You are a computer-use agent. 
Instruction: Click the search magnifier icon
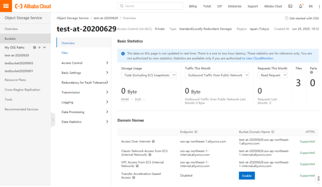click(x=122, y=6)
